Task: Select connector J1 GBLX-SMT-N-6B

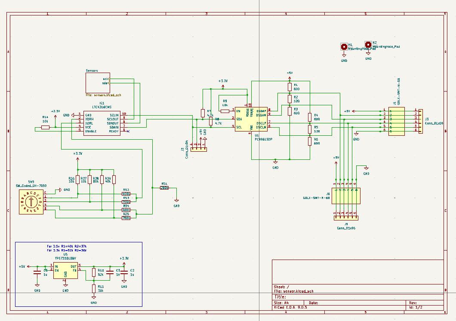Action: pyautogui.click(x=397, y=120)
